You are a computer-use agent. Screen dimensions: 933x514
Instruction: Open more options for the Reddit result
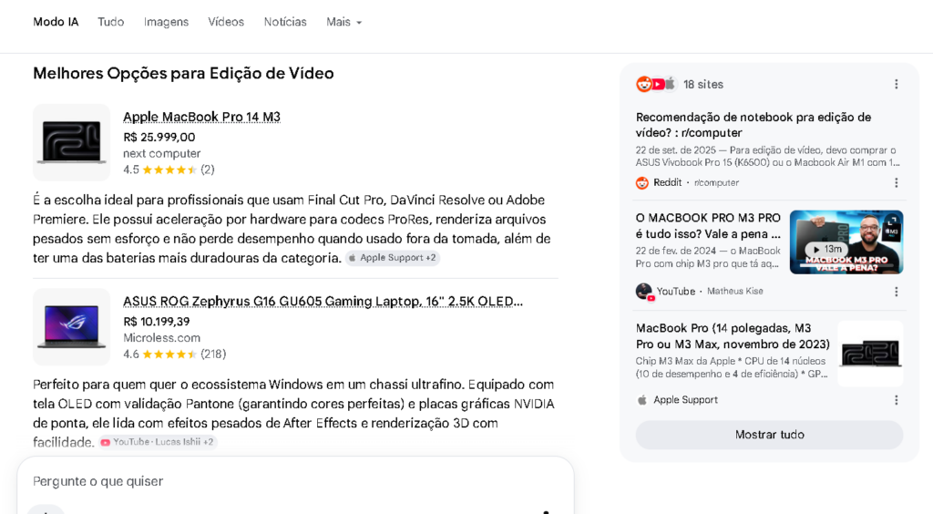click(897, 182)
